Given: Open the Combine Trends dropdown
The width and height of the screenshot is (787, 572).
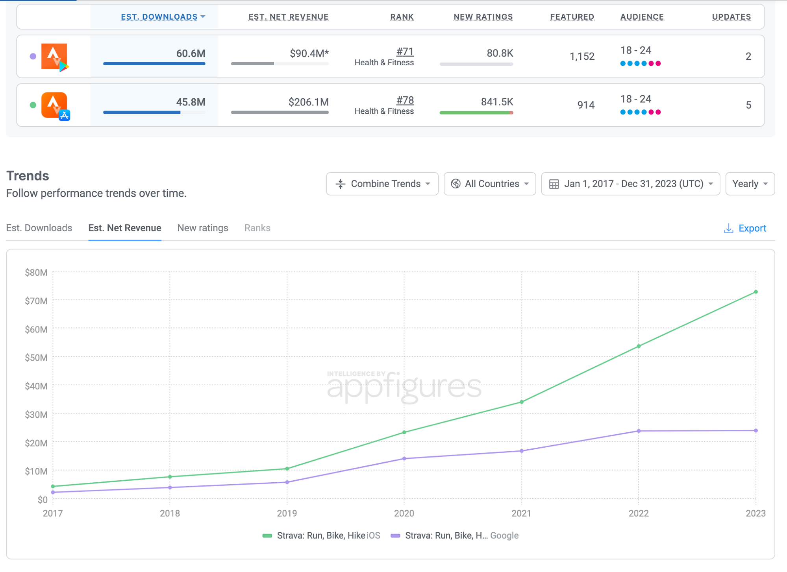Looking at the screenshot, I should 382,184.
